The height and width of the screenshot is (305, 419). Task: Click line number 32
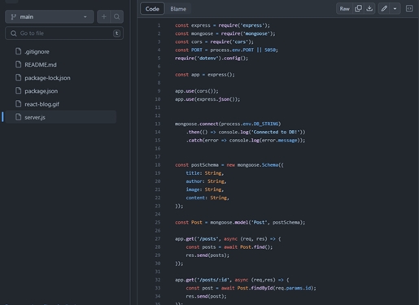158,280
